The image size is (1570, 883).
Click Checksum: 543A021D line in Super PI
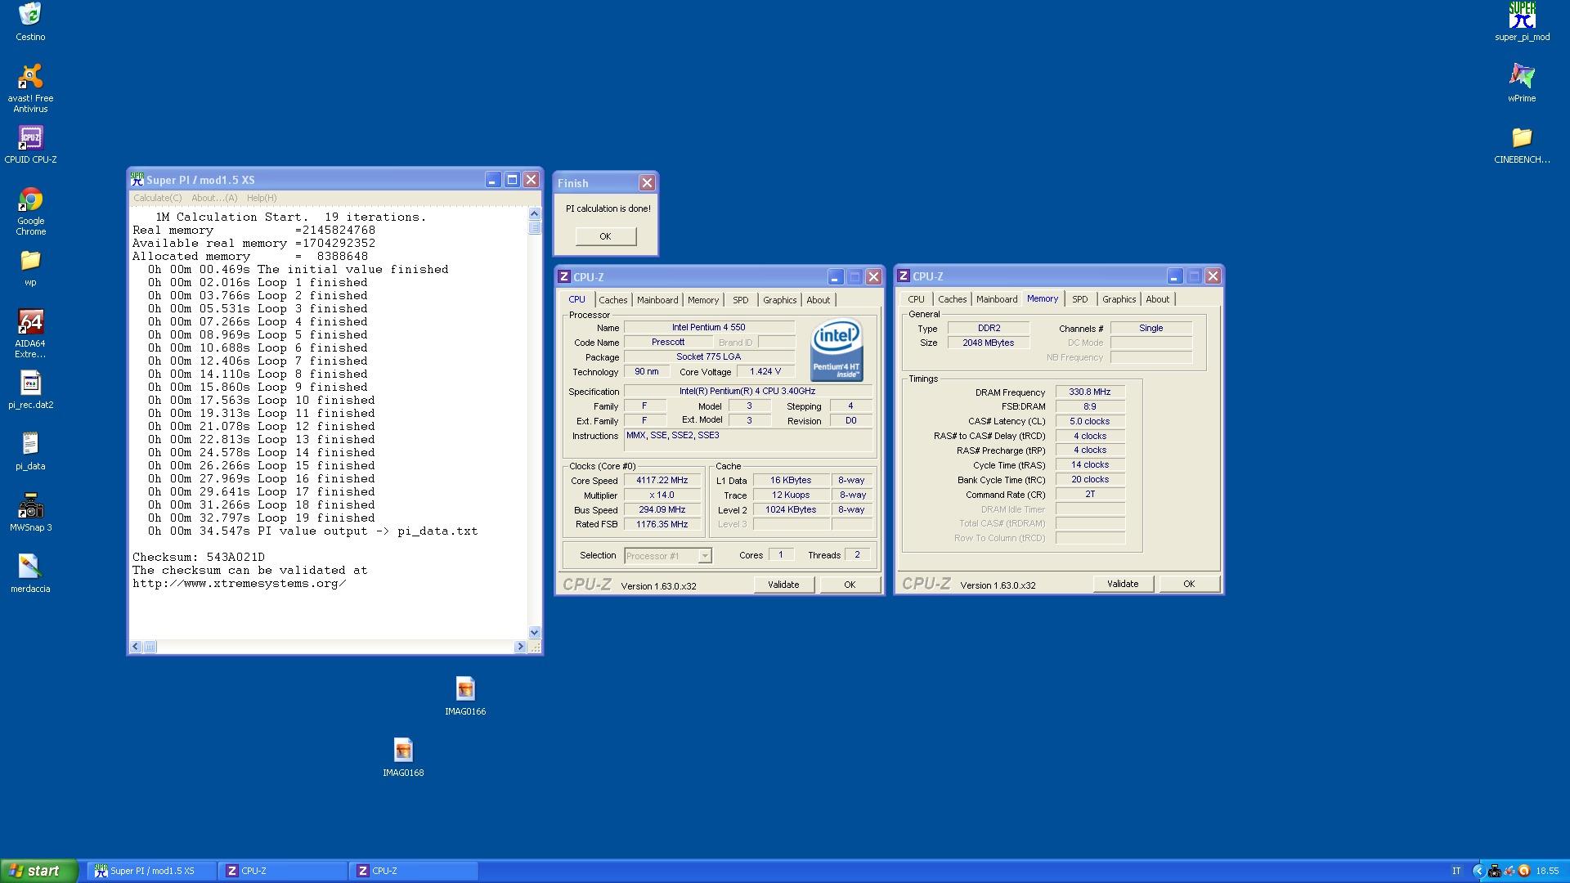(199, 557)
